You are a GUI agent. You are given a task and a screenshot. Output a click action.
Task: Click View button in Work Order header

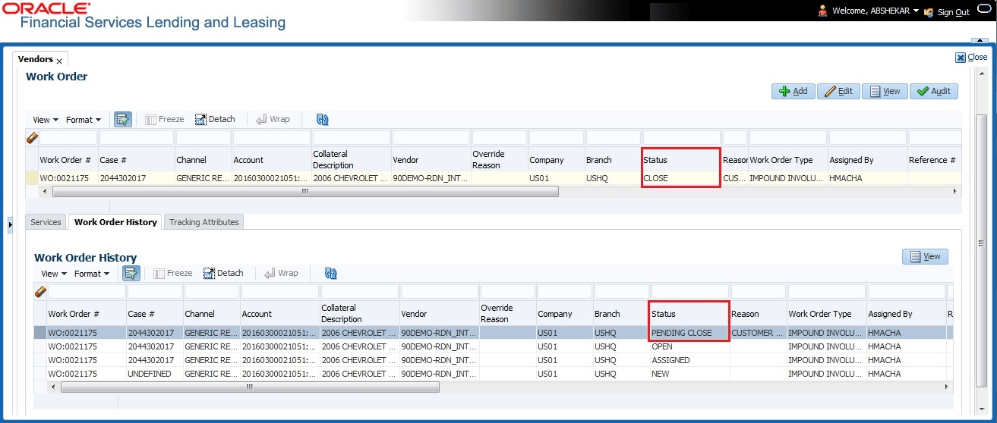(885, 91)
